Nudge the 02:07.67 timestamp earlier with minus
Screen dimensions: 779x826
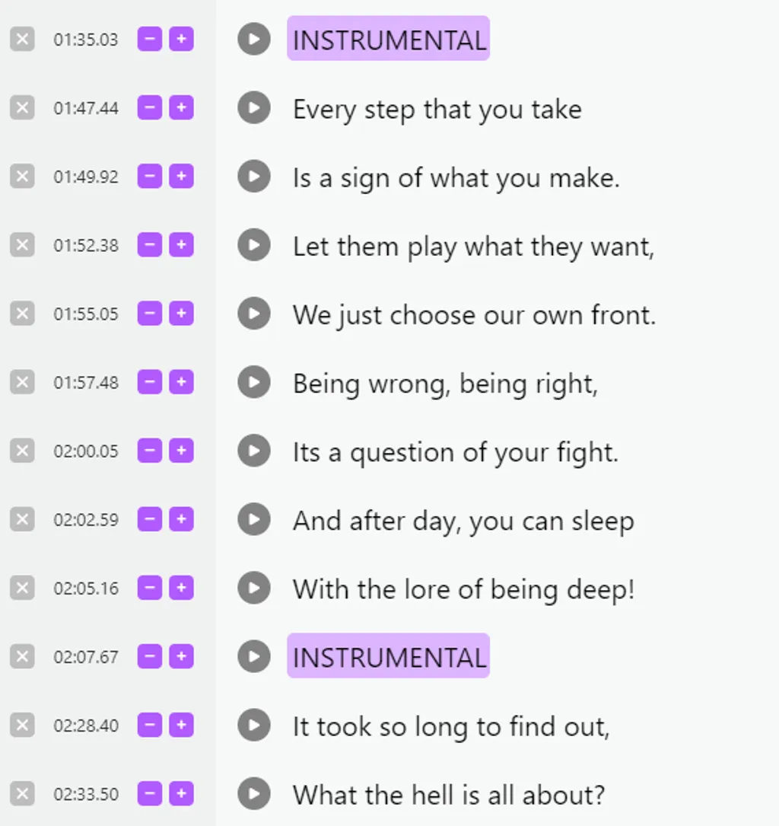tap(150, 656)
